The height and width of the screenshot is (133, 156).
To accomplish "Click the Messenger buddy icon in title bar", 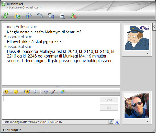I will tap(4, 4).
